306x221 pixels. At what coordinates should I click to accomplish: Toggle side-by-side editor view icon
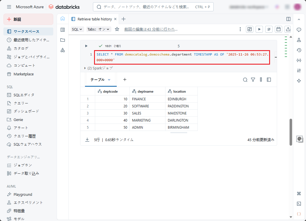tap(288, 19)
